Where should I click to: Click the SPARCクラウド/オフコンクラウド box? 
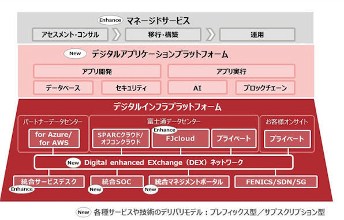(121, 139)
